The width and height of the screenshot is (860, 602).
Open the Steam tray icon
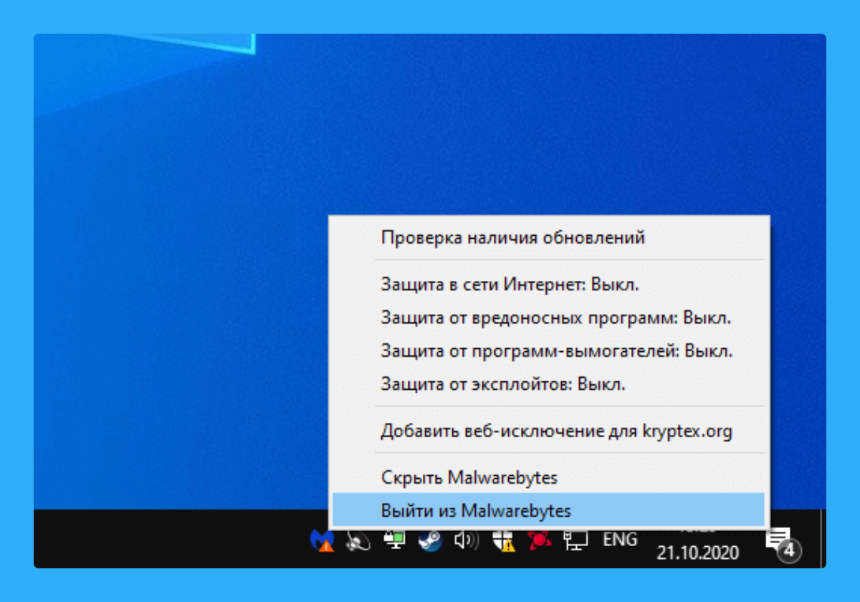(x=431, y=540)
